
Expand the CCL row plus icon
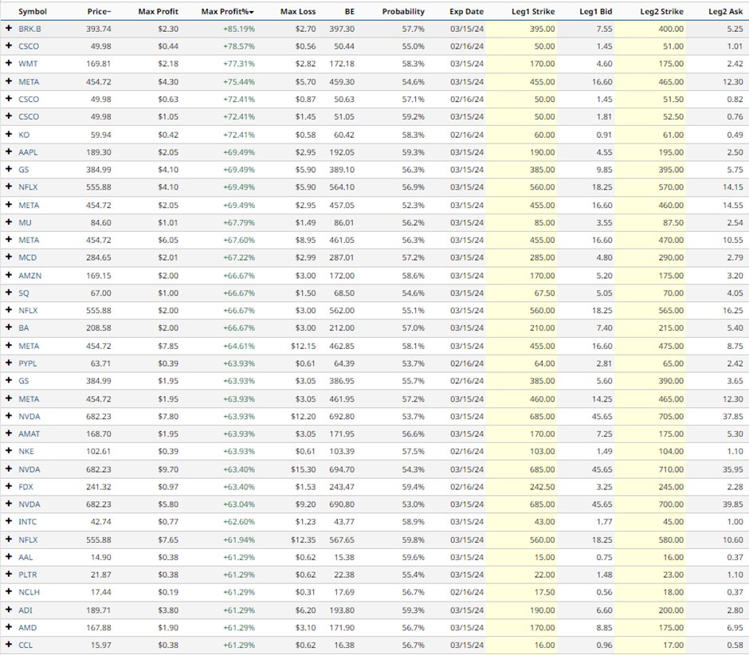[9, 645]
